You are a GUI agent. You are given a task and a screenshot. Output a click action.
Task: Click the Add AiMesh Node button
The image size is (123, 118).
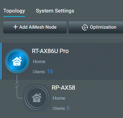point(35,27)
